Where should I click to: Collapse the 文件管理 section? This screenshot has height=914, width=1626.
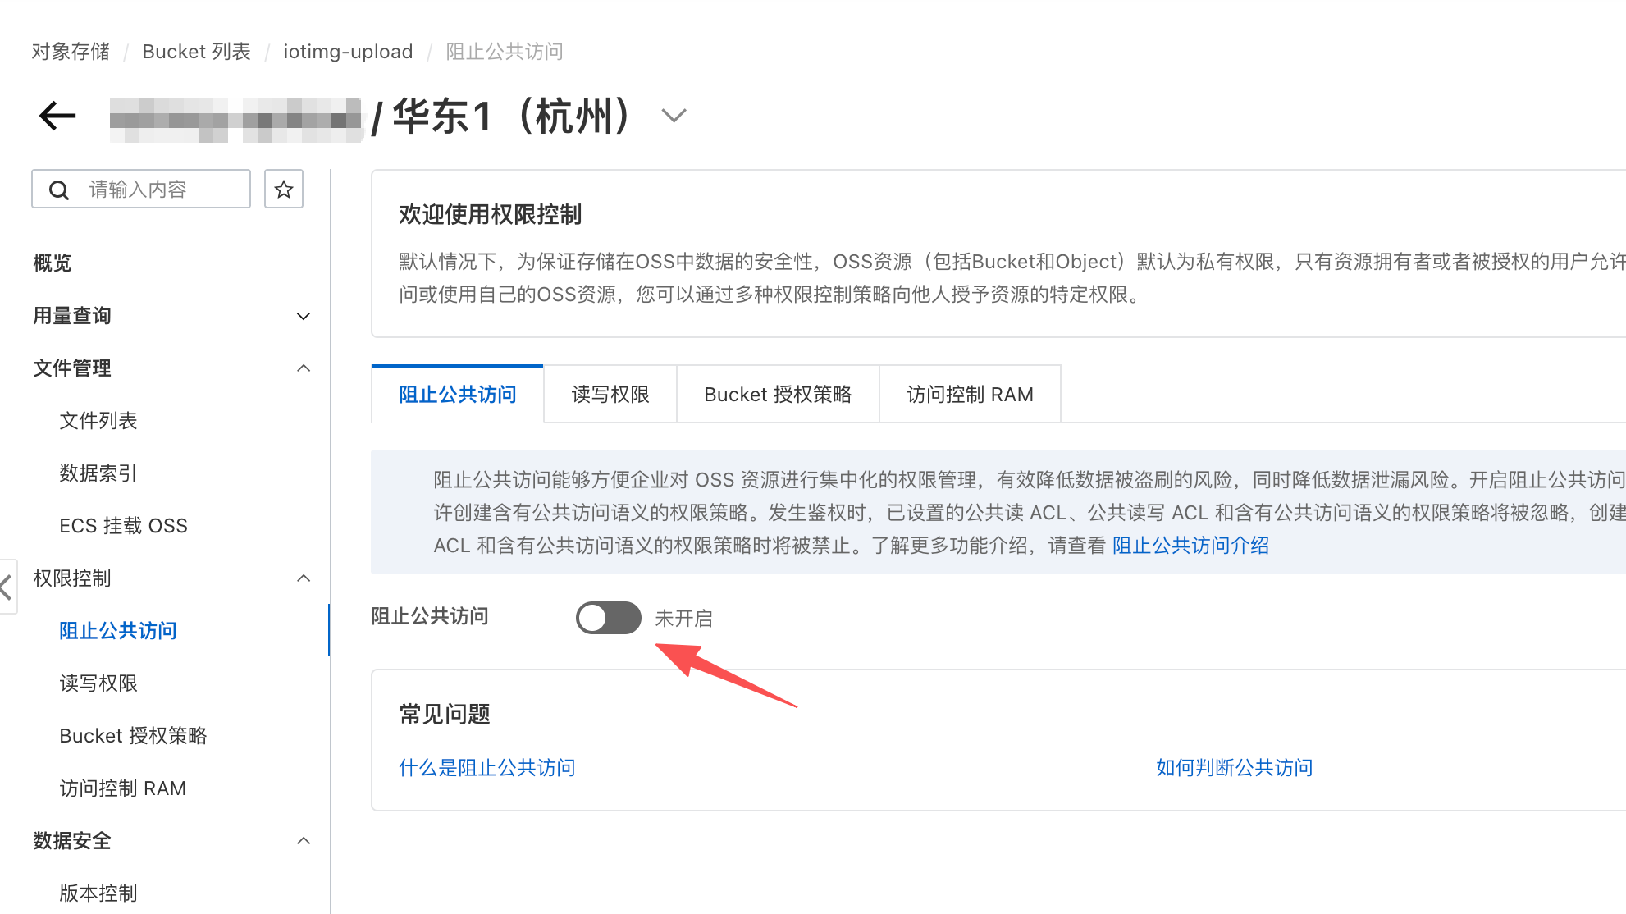pyautogui.click(x=303, y=368)
